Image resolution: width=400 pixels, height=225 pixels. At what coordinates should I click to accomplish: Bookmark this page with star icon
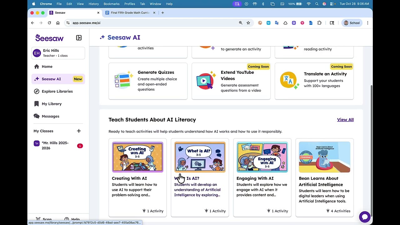coord(248,23)
